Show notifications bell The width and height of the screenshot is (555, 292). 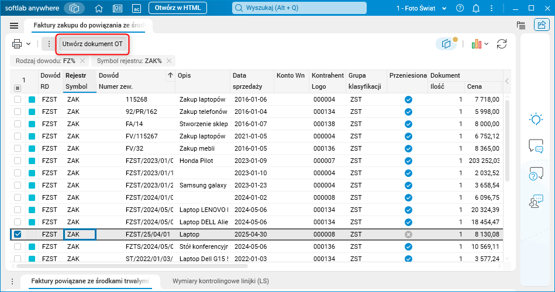coord(476,8)
